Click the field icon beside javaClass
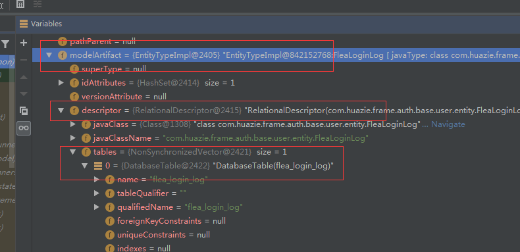The width and height of the screenshot is (520, 252). [86, 124]
